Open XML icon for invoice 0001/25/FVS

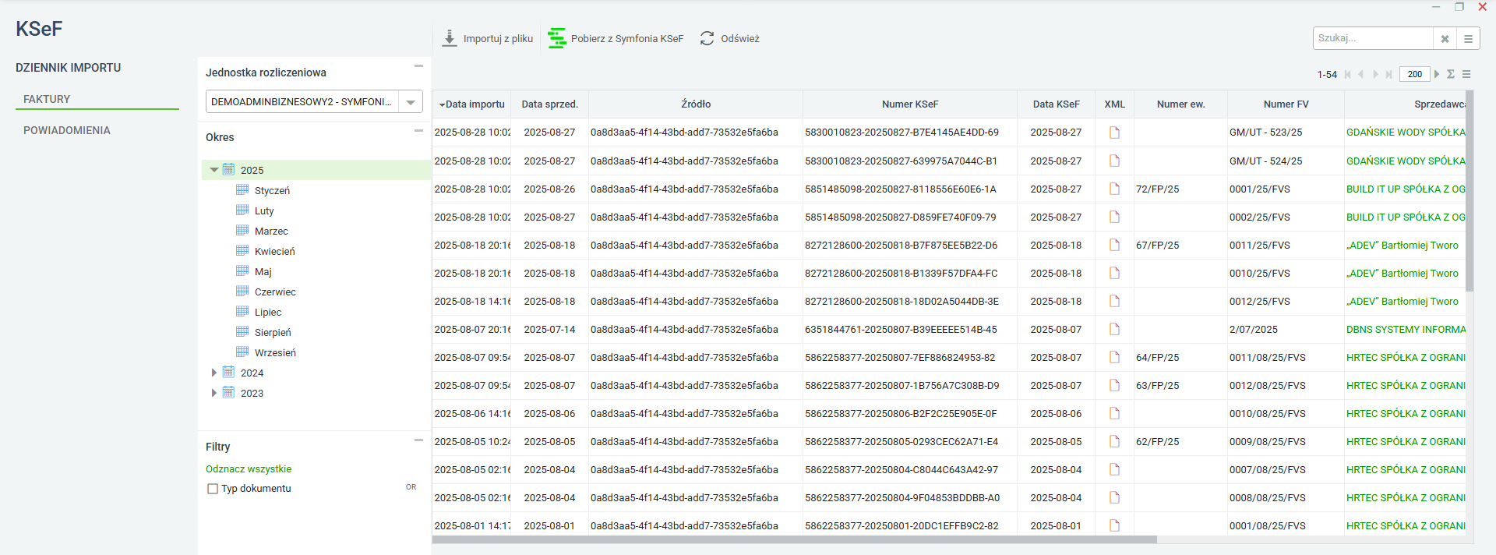click(1114, 189)
